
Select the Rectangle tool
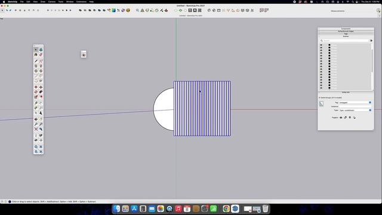pyautogui.click(x=36, y=66)
